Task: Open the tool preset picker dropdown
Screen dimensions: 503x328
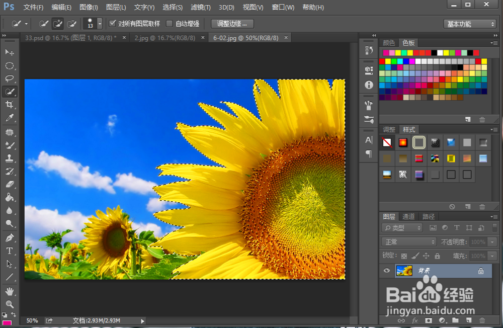Action: pos(26,24)
